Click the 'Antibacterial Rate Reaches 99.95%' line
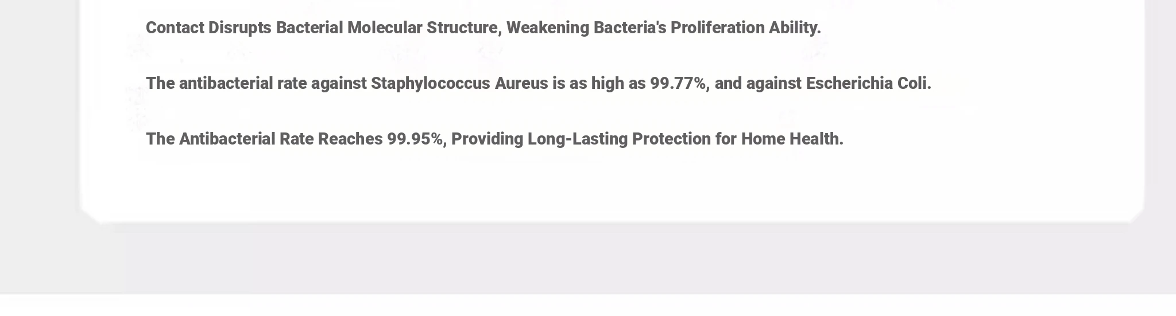 (494, 139)
